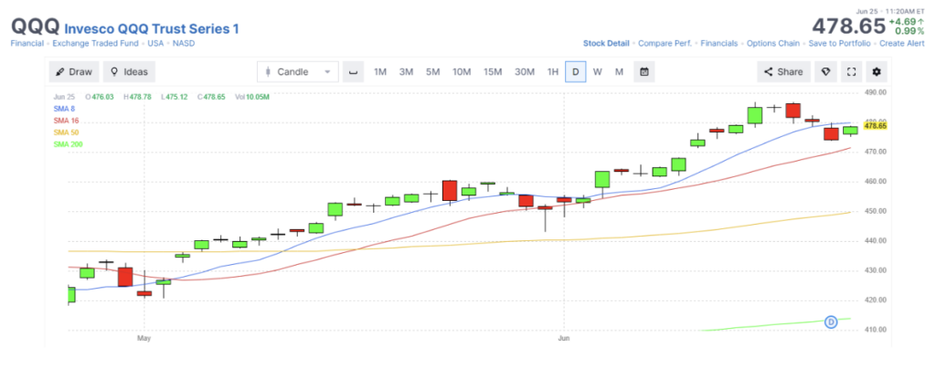Click the diamond premium icon
Image resolution: width=936 pixels, height=369 pixels.
(825, 71)
